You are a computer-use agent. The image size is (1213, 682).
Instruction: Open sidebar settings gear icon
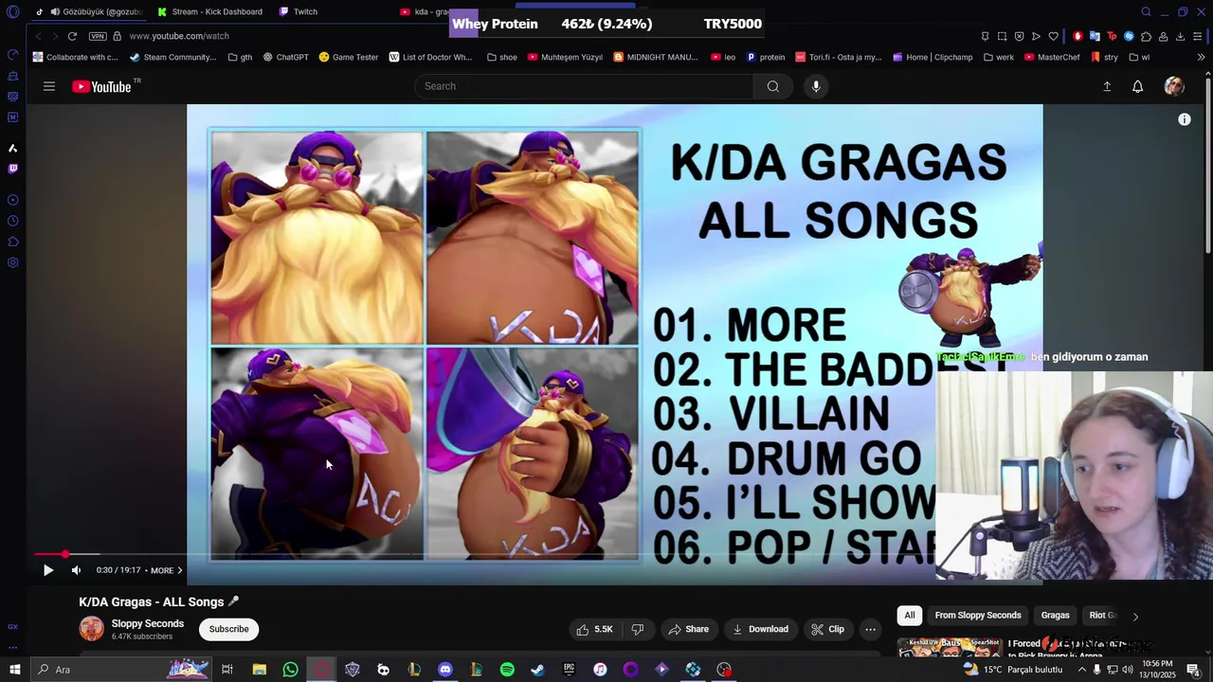tap(12, 262)
